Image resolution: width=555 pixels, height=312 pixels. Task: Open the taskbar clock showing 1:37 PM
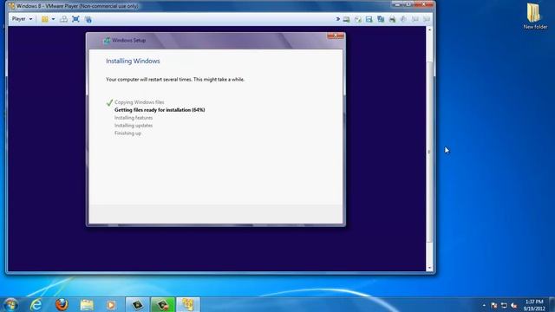(x=534, y=305)
